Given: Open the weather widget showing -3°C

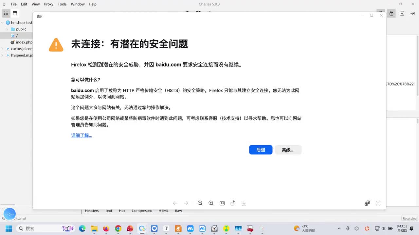Looking at the screenshot, I should tap(304, 228).
